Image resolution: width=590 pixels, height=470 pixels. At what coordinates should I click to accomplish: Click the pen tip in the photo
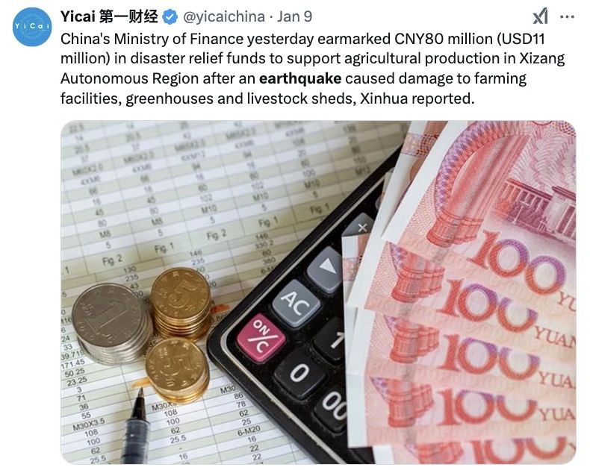(x=140, y=393)
